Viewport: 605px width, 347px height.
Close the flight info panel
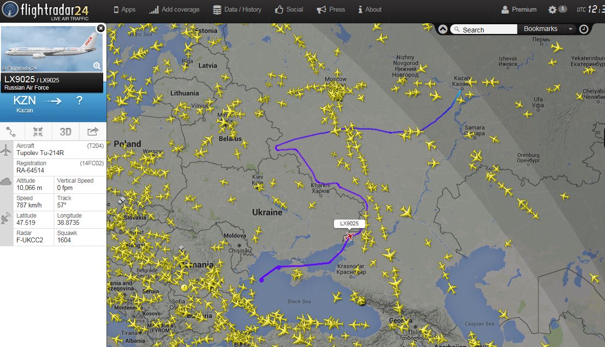[100, 29]
